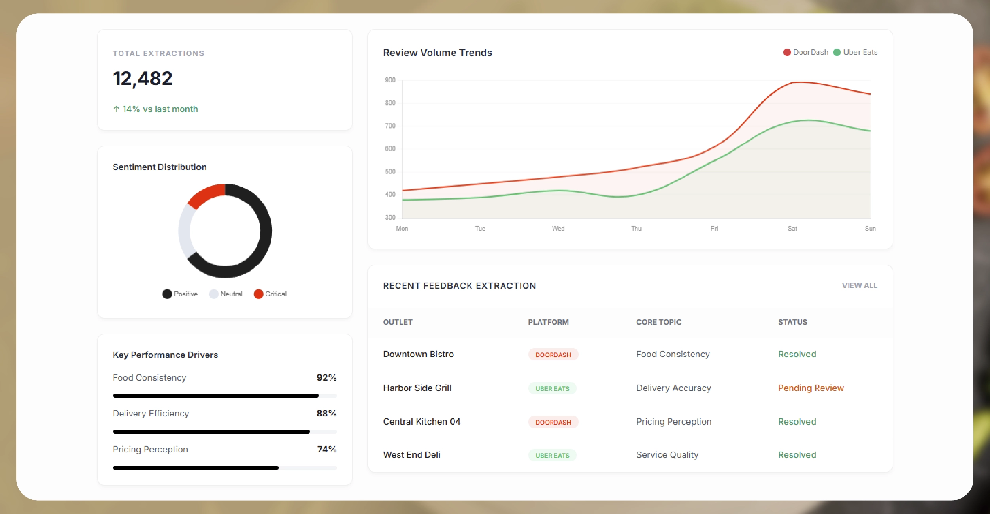Click the VIEW ALL link

(860, 285)
